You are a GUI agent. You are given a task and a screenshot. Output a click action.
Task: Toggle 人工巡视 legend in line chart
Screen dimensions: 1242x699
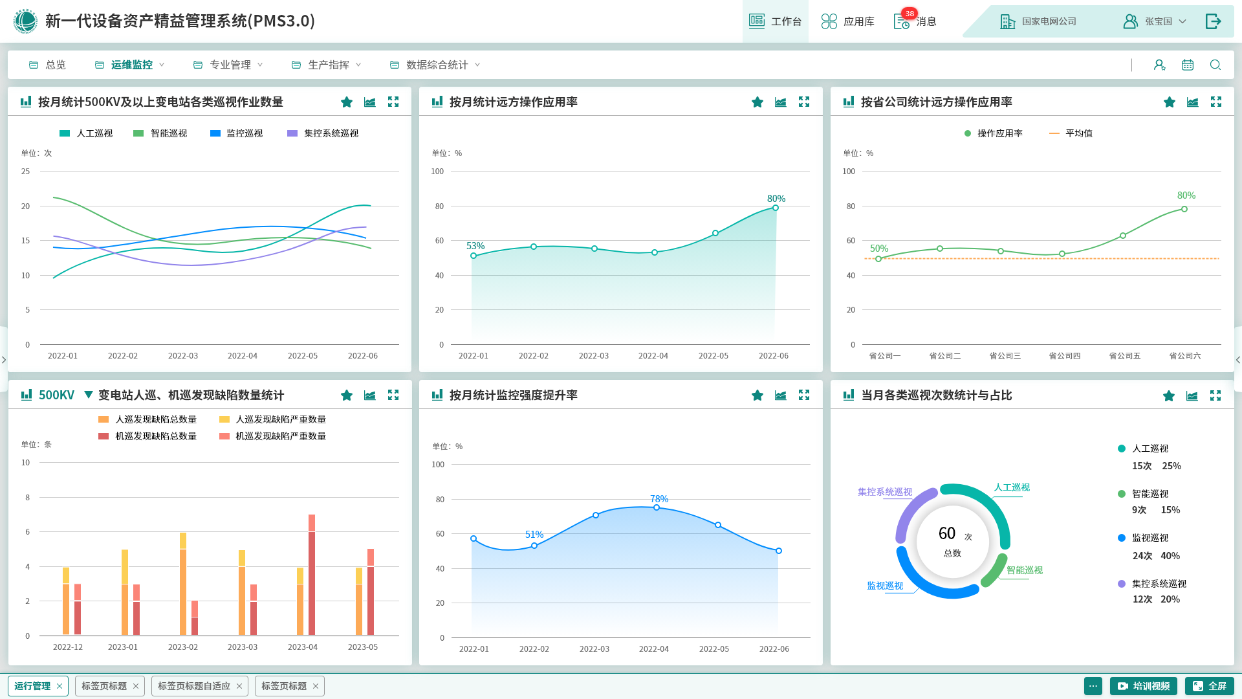coord(86,133)
